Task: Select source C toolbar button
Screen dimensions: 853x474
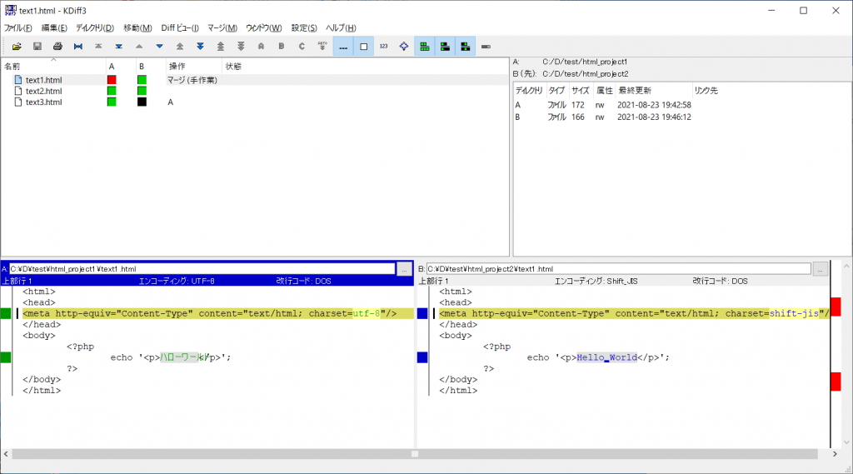Action: coord(302,46)
